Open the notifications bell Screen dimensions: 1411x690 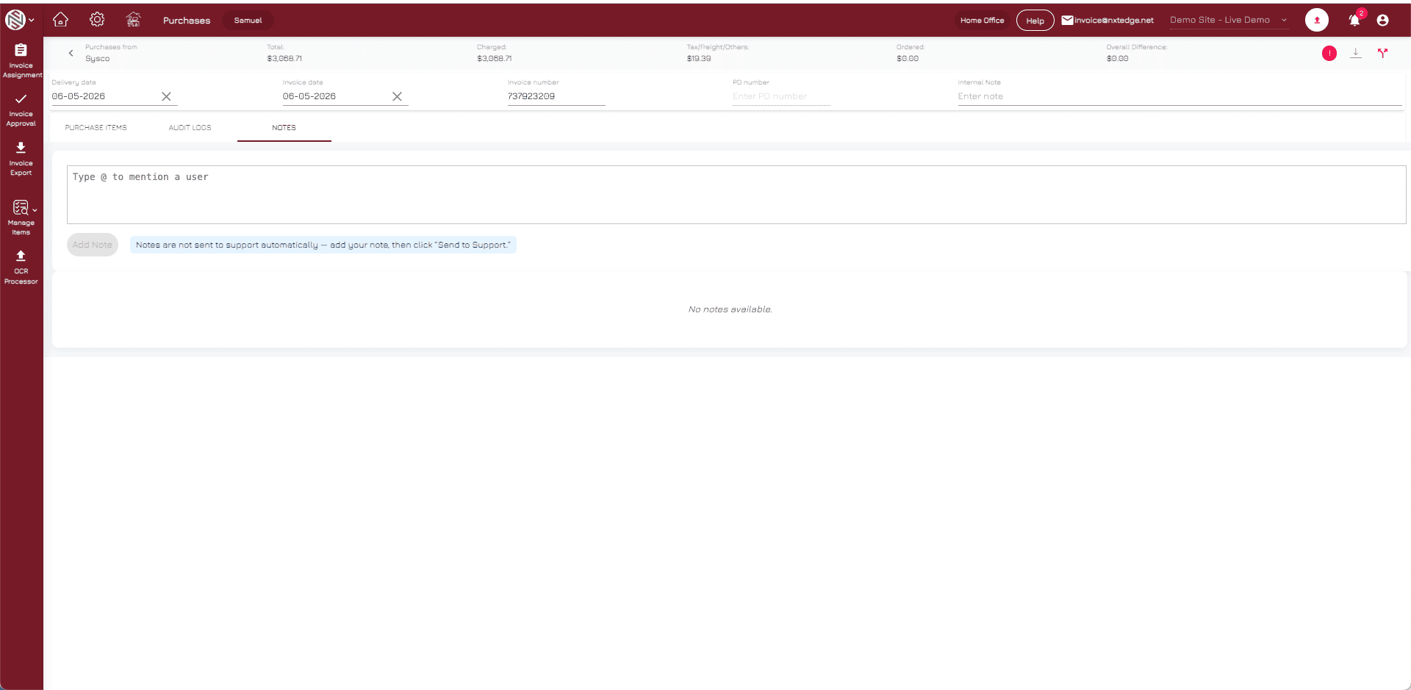[x=1354, y=21]
